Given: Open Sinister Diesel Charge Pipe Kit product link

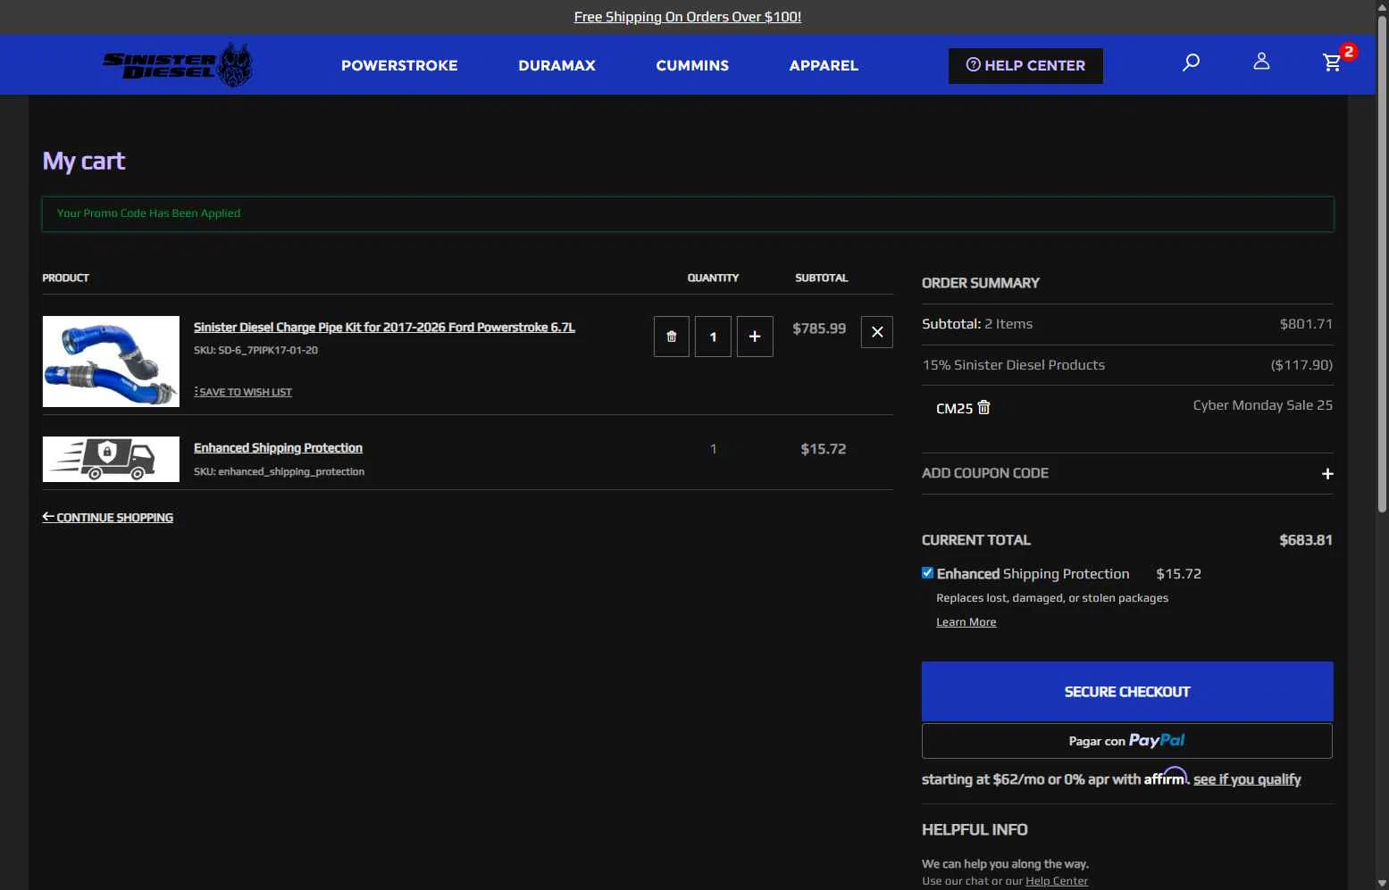Looking at the screenshot, I should (384, 328).
